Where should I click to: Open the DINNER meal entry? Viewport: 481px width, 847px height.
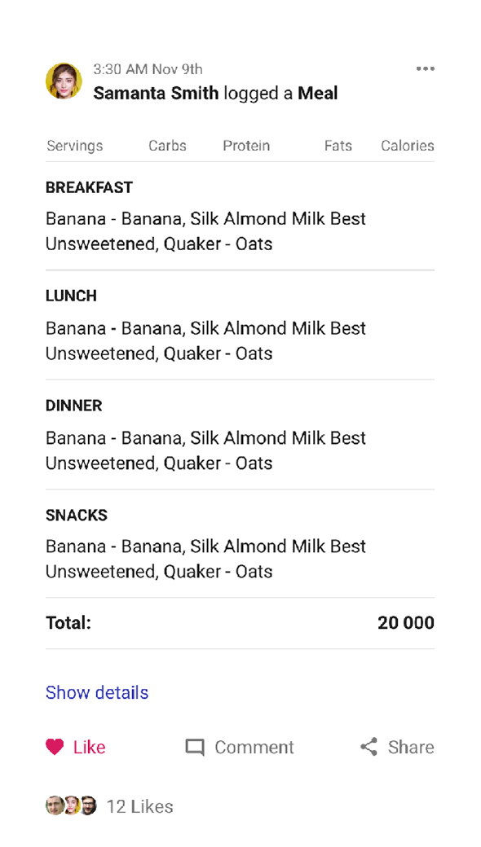[74, 406]
